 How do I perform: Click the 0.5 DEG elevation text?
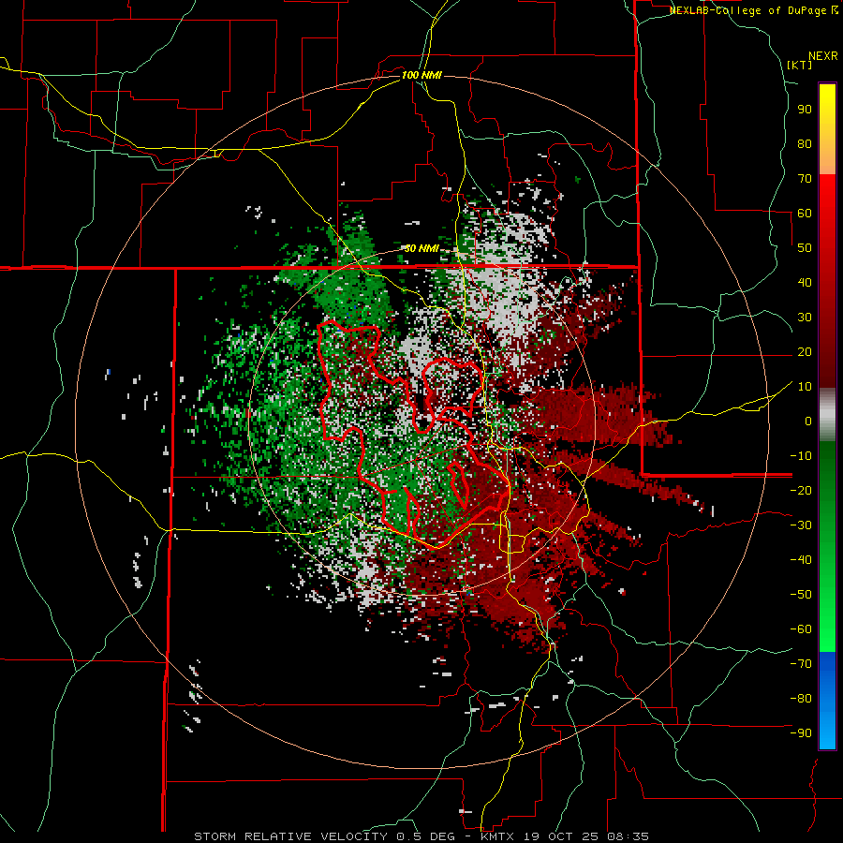pyautogui.click(x=426, y=836)
